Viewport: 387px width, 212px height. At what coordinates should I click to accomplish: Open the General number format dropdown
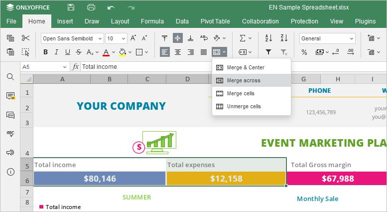[327, 38]
